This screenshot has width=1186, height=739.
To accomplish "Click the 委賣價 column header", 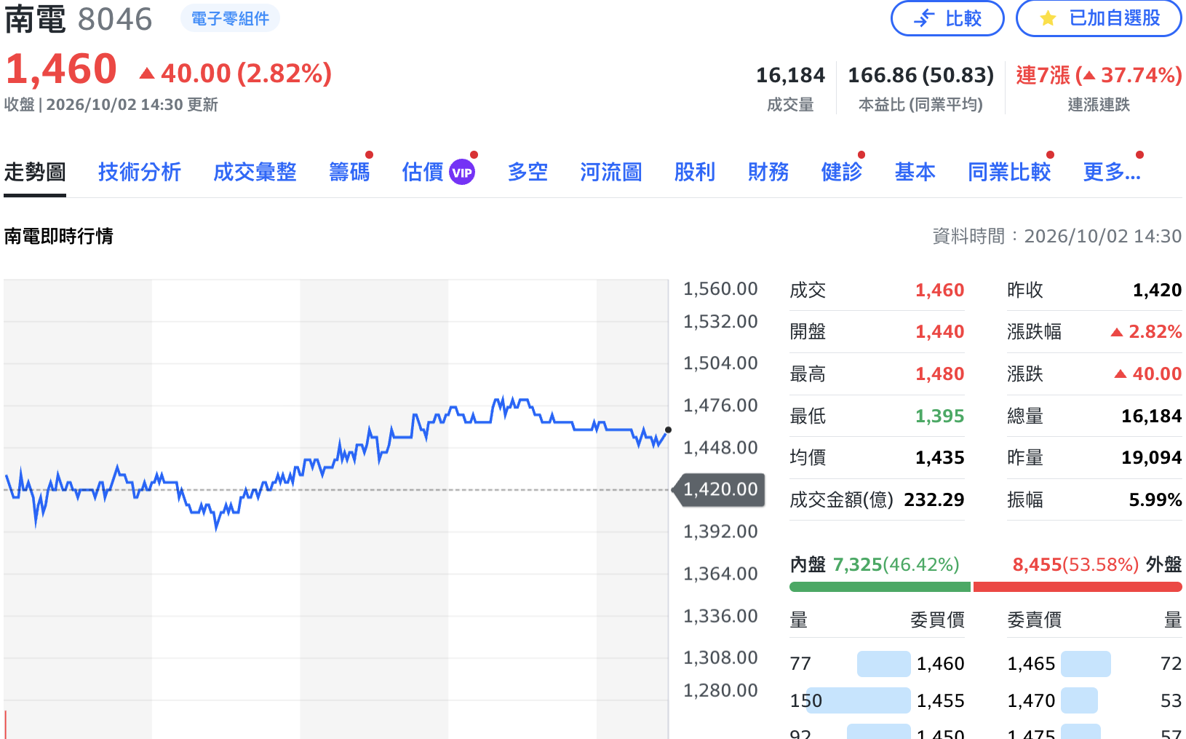I will 1034,620.
